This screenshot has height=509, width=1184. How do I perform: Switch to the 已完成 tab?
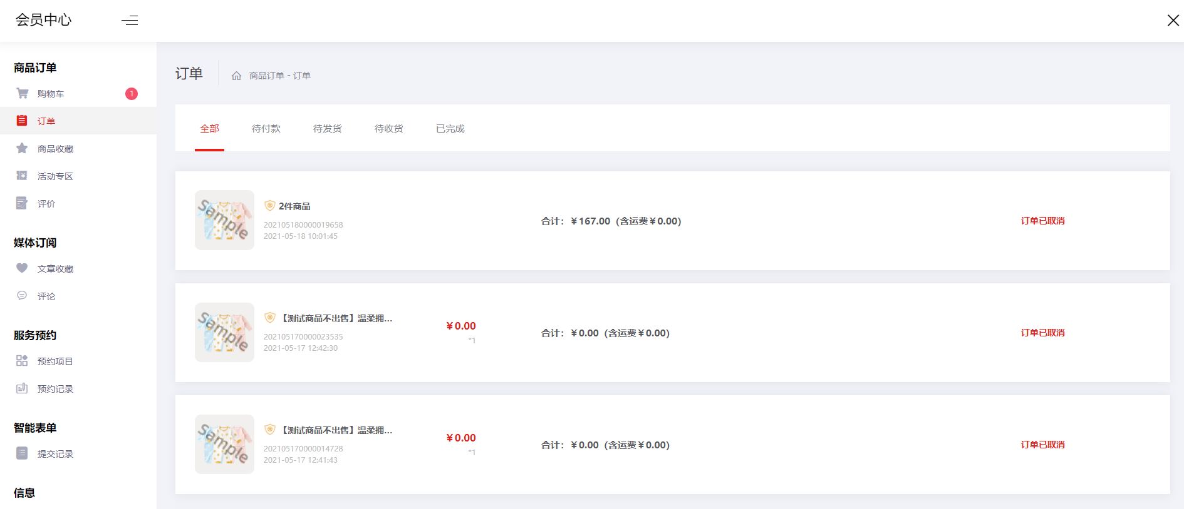point(450,128)
